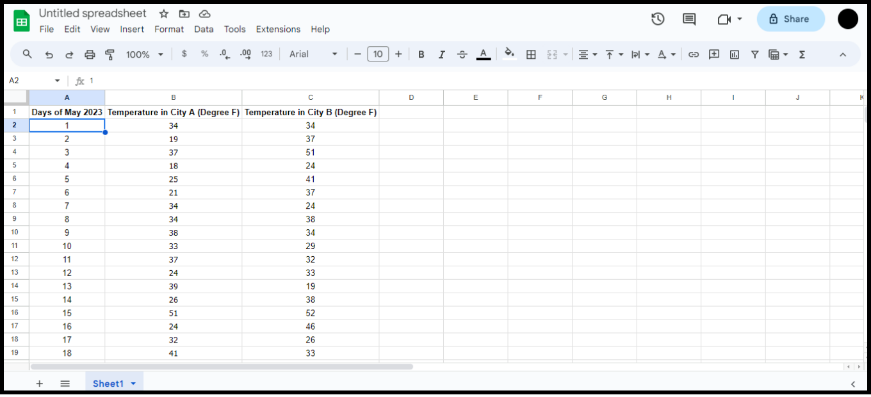Click the move-to-folder icon
871x397 pixels.
click(x=184, y=13)
